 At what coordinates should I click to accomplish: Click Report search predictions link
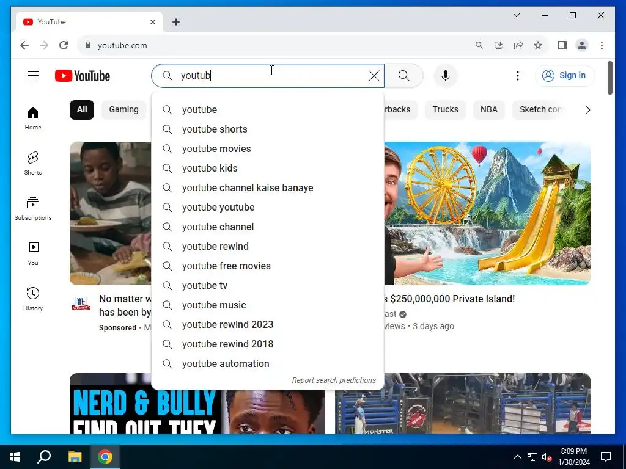click(x=334, y=380)
